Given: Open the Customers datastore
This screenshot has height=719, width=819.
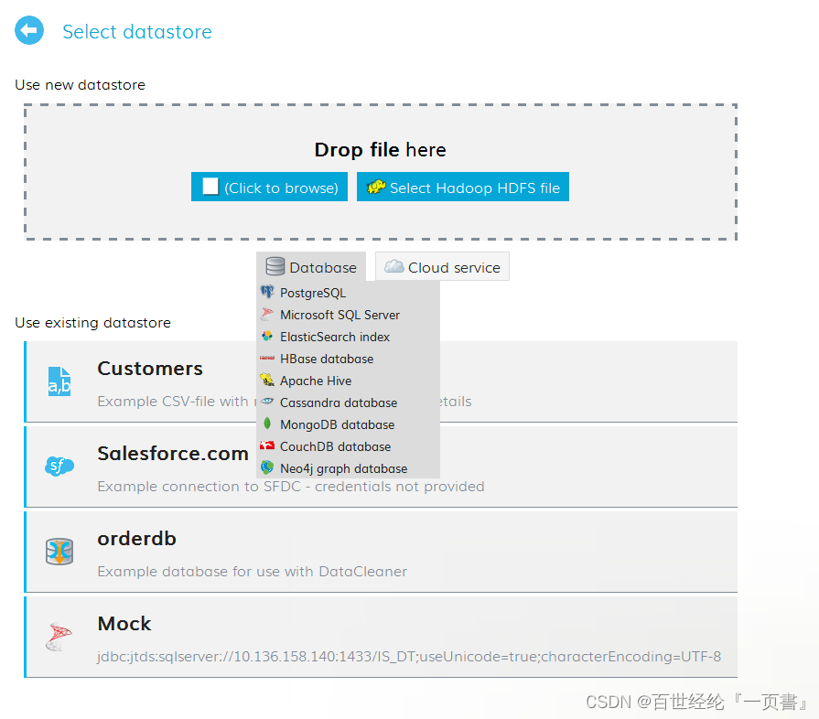Looking at the screenshot, I should (x=381, y=381).
